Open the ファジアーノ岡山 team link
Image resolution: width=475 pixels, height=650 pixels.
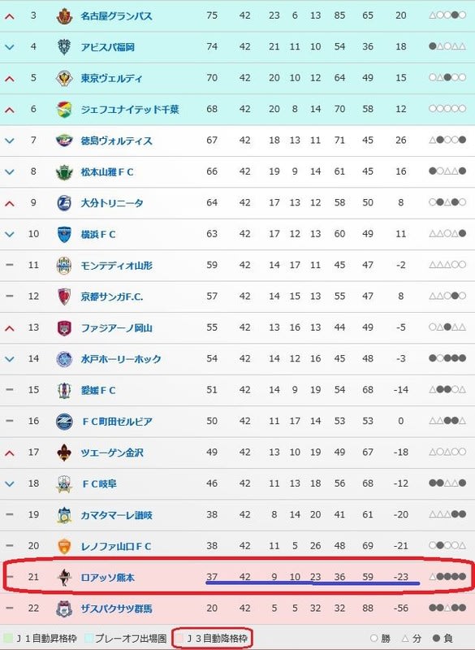click(x=116, y=328)
